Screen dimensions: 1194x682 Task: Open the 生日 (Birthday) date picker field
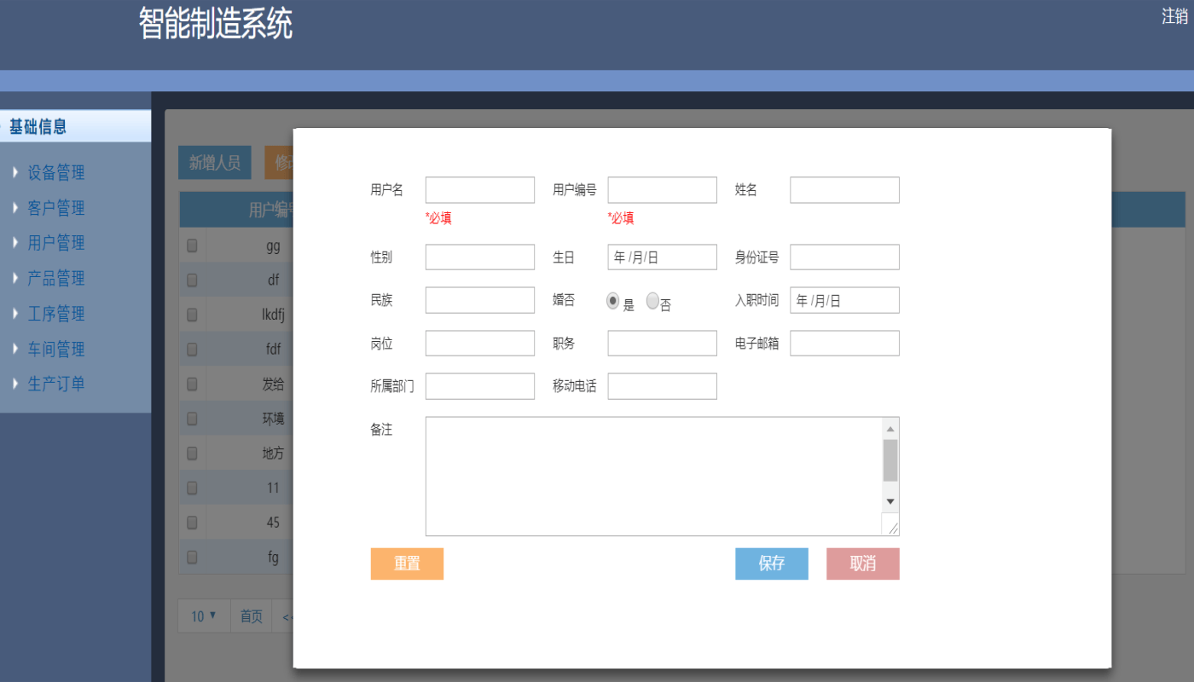662,257
